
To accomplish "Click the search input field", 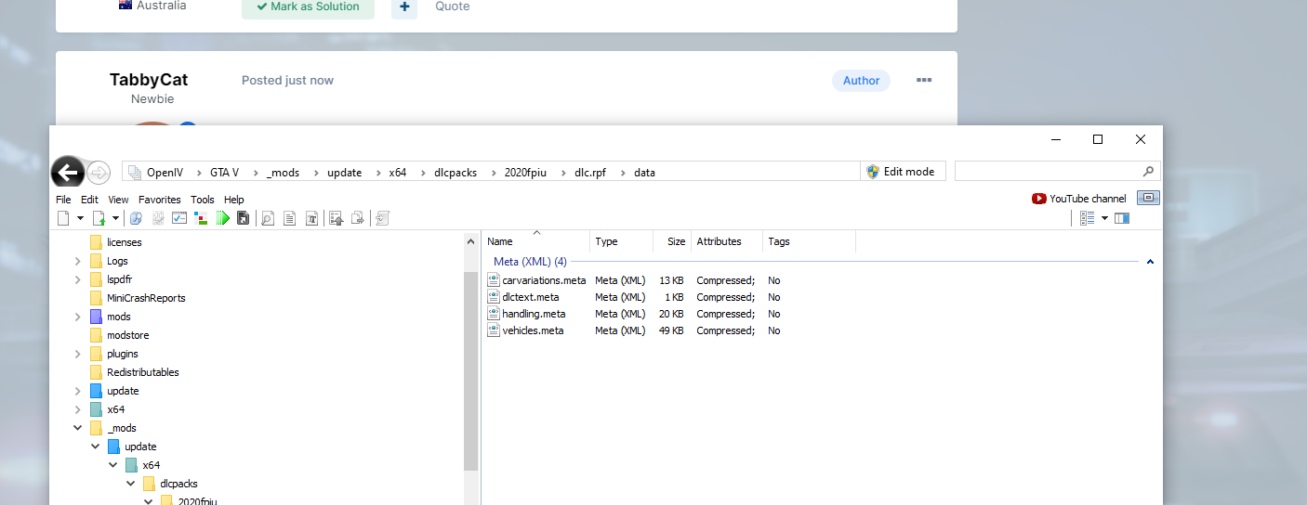I will pos(1046,172).
